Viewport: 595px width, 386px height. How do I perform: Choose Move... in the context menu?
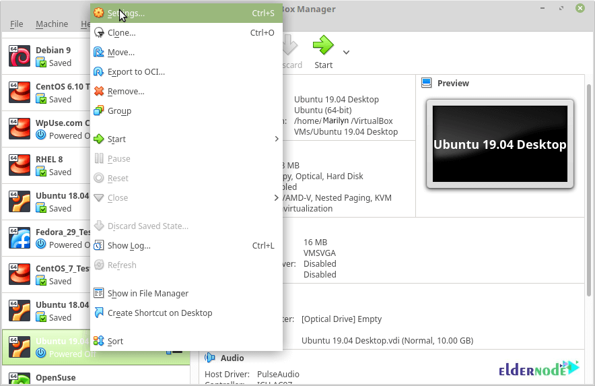tap(186, 52)
